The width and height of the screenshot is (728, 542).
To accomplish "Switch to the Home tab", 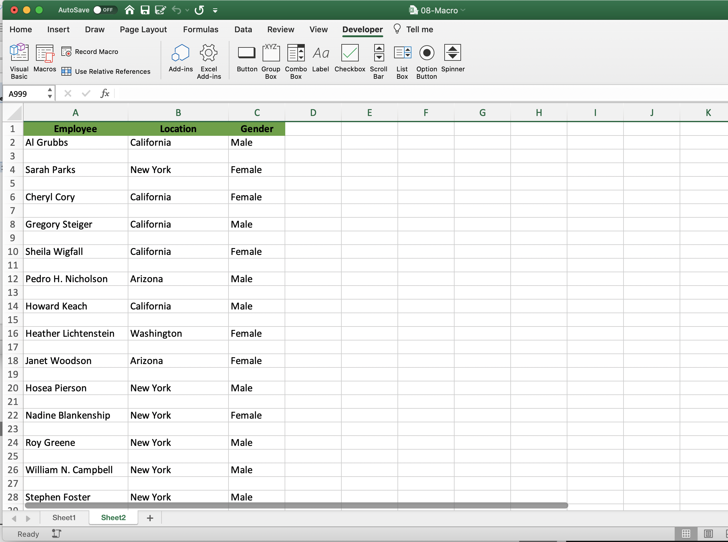I will (x=21, y=29).
